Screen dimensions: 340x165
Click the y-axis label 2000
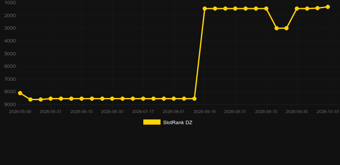(x=10, y=15)
